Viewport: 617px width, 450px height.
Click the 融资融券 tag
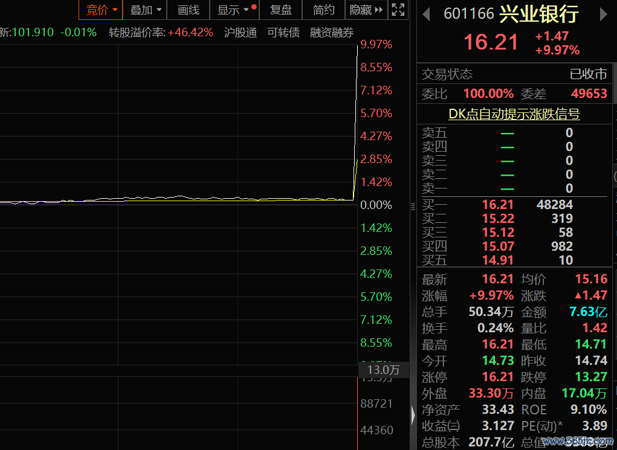332,32
